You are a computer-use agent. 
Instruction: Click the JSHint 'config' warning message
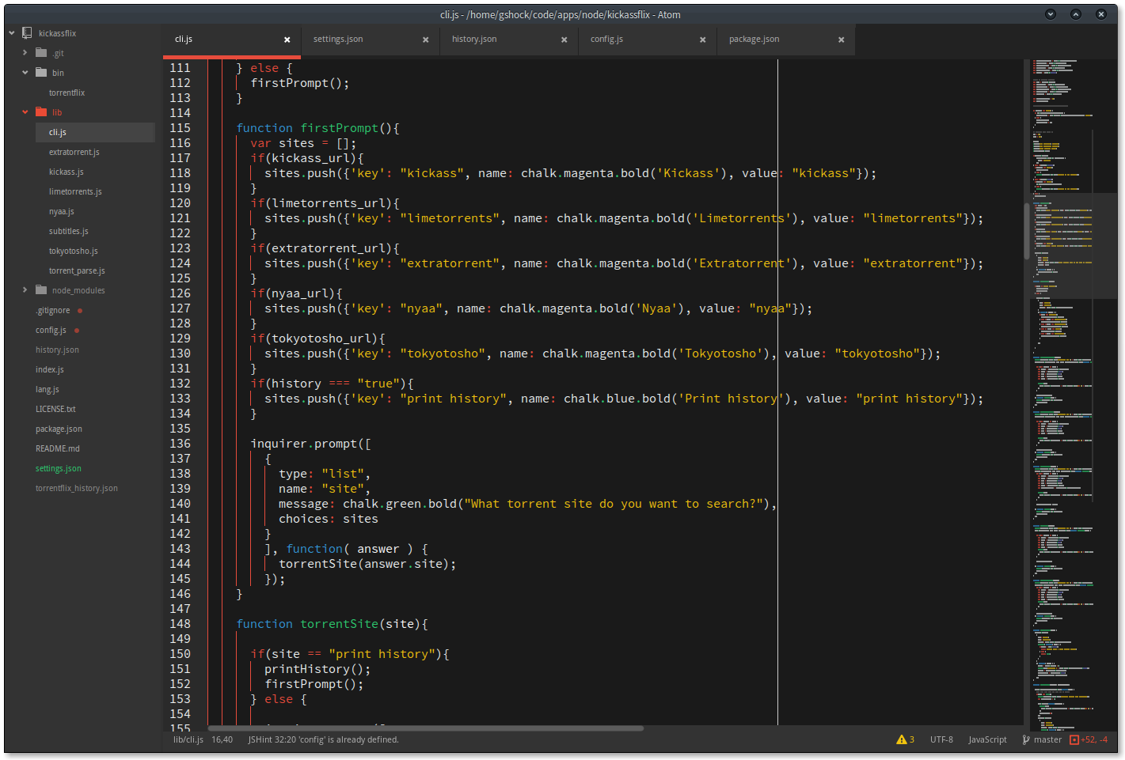(x=322, y=739)
